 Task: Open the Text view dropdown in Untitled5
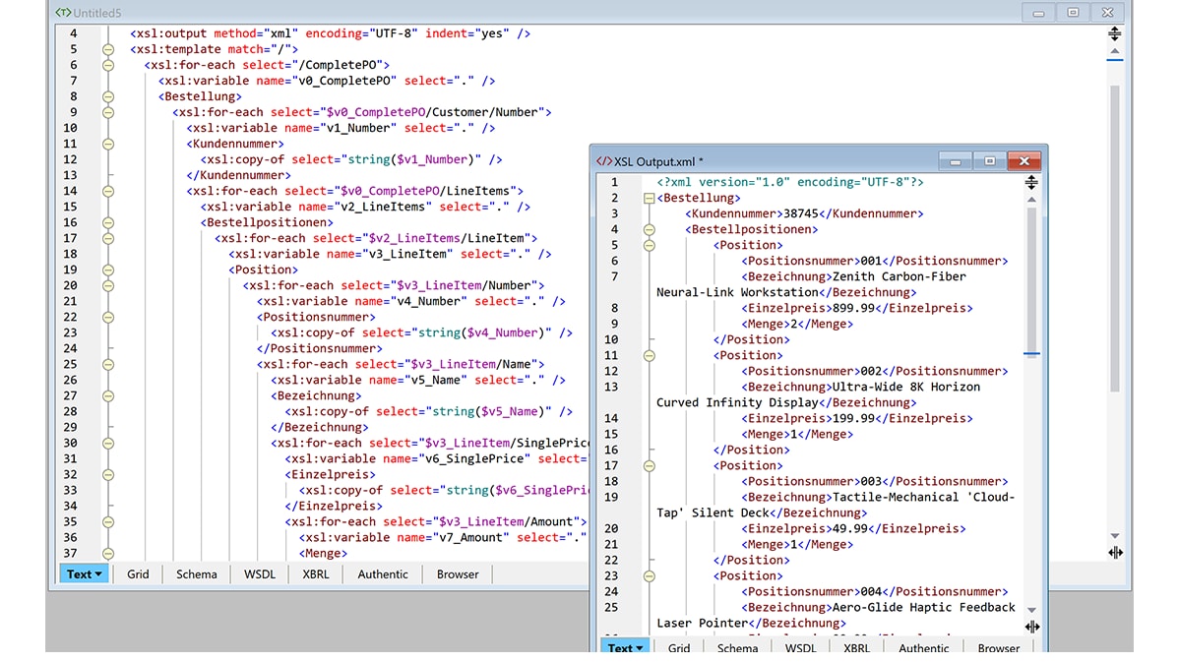[85, 574]
